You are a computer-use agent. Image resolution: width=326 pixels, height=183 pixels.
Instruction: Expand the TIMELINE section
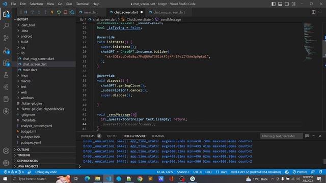tap(24, 155)
